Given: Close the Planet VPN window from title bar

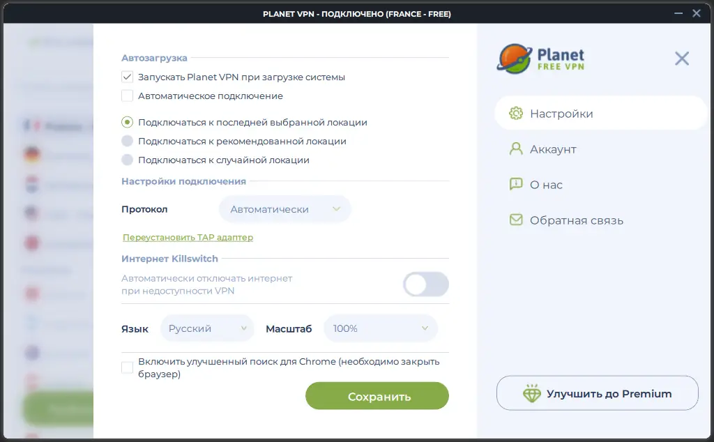Looking at the screenshot, I should [697, 13].
